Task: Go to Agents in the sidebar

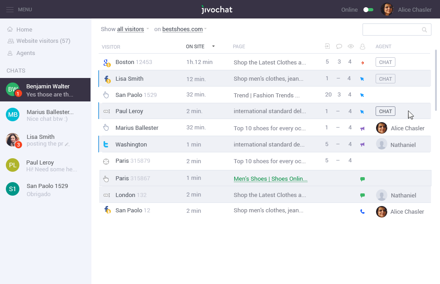Action: [x=26, y=53]
